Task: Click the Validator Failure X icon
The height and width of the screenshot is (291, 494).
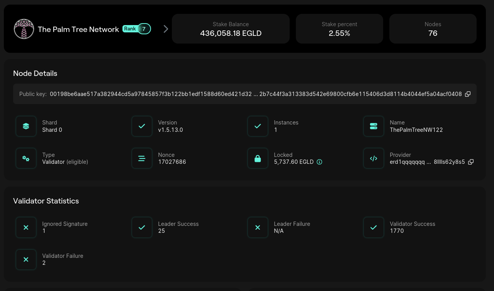Action: [x=26, y=259]
